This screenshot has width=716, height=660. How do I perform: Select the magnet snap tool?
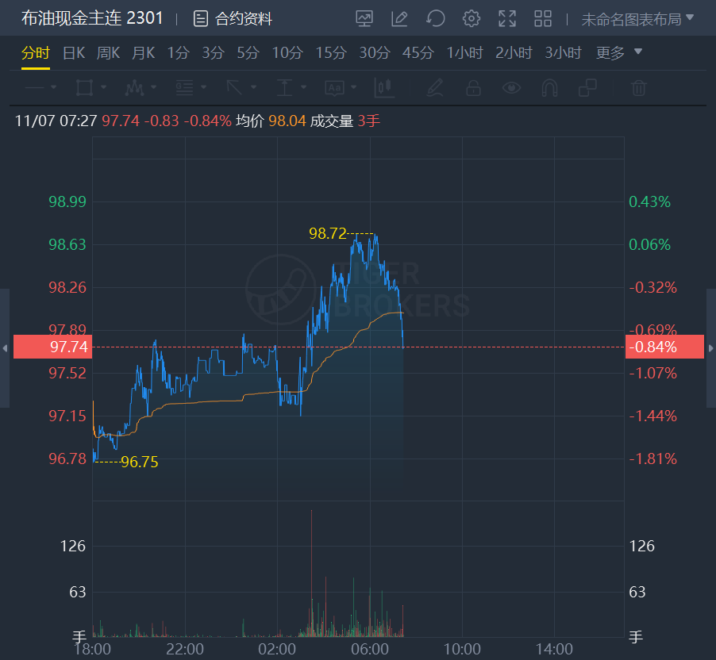tap(550, 87)
